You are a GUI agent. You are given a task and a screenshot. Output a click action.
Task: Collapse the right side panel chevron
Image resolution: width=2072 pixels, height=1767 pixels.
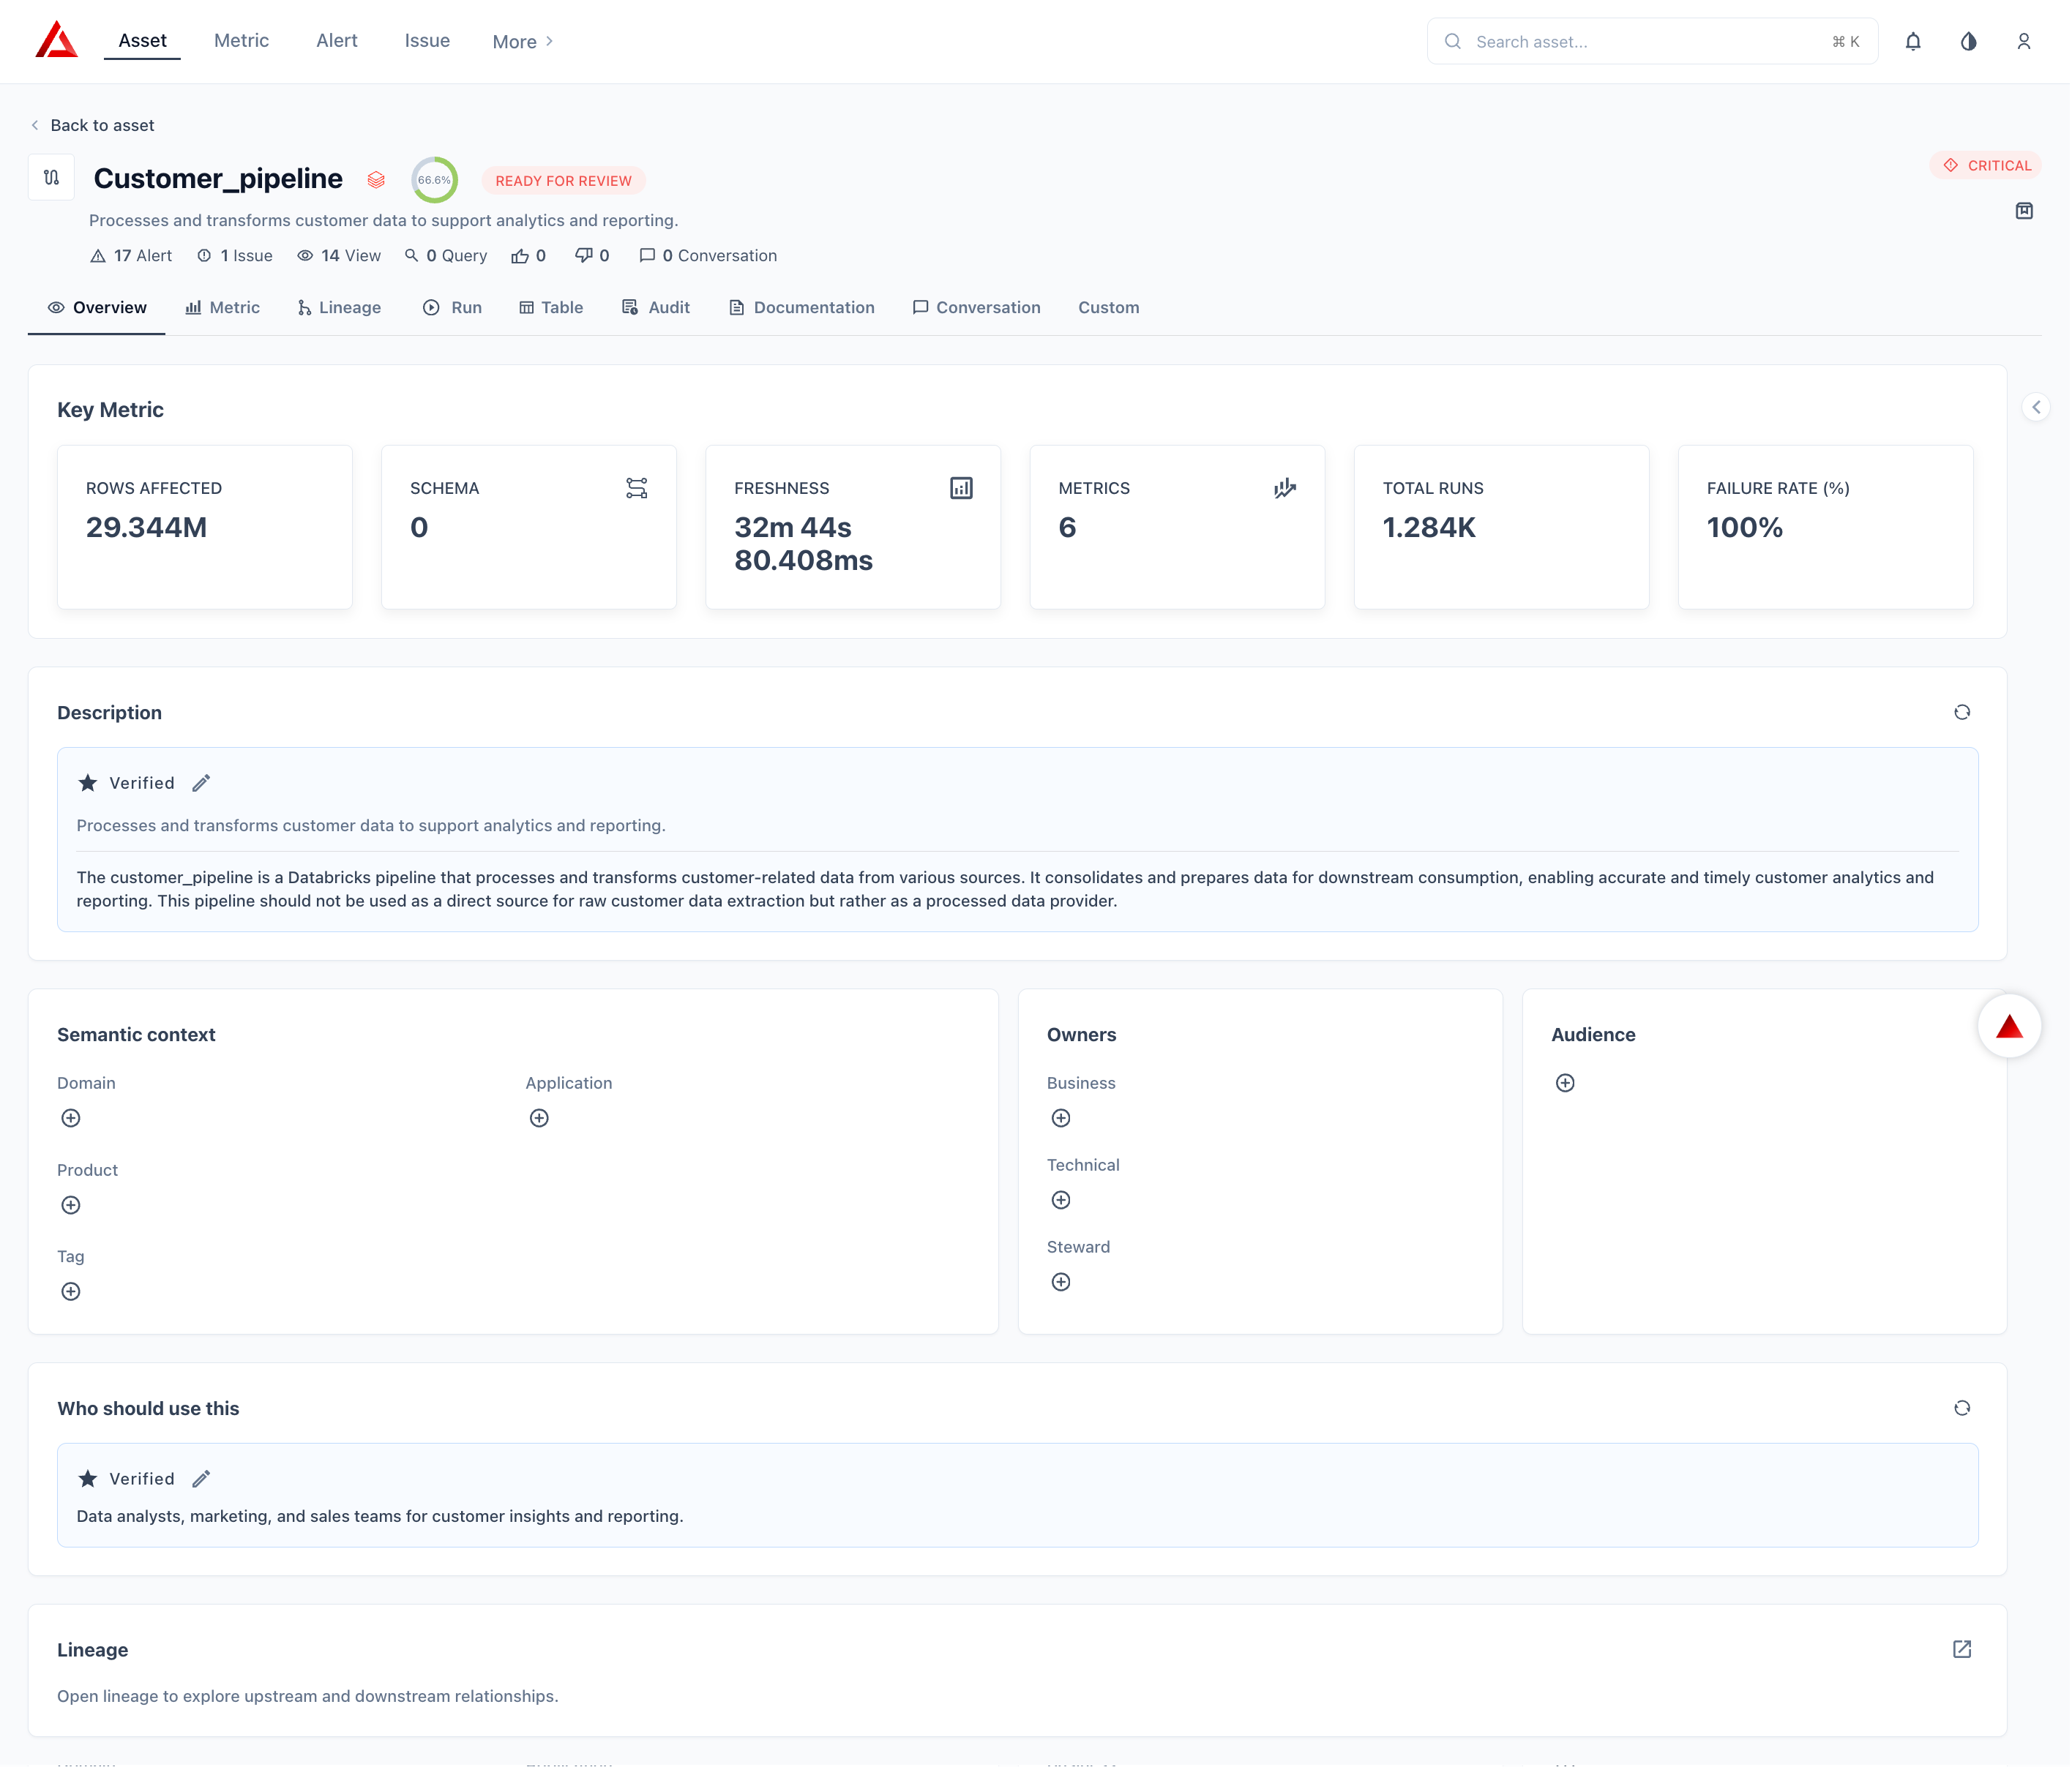[x=2036, y=408]
